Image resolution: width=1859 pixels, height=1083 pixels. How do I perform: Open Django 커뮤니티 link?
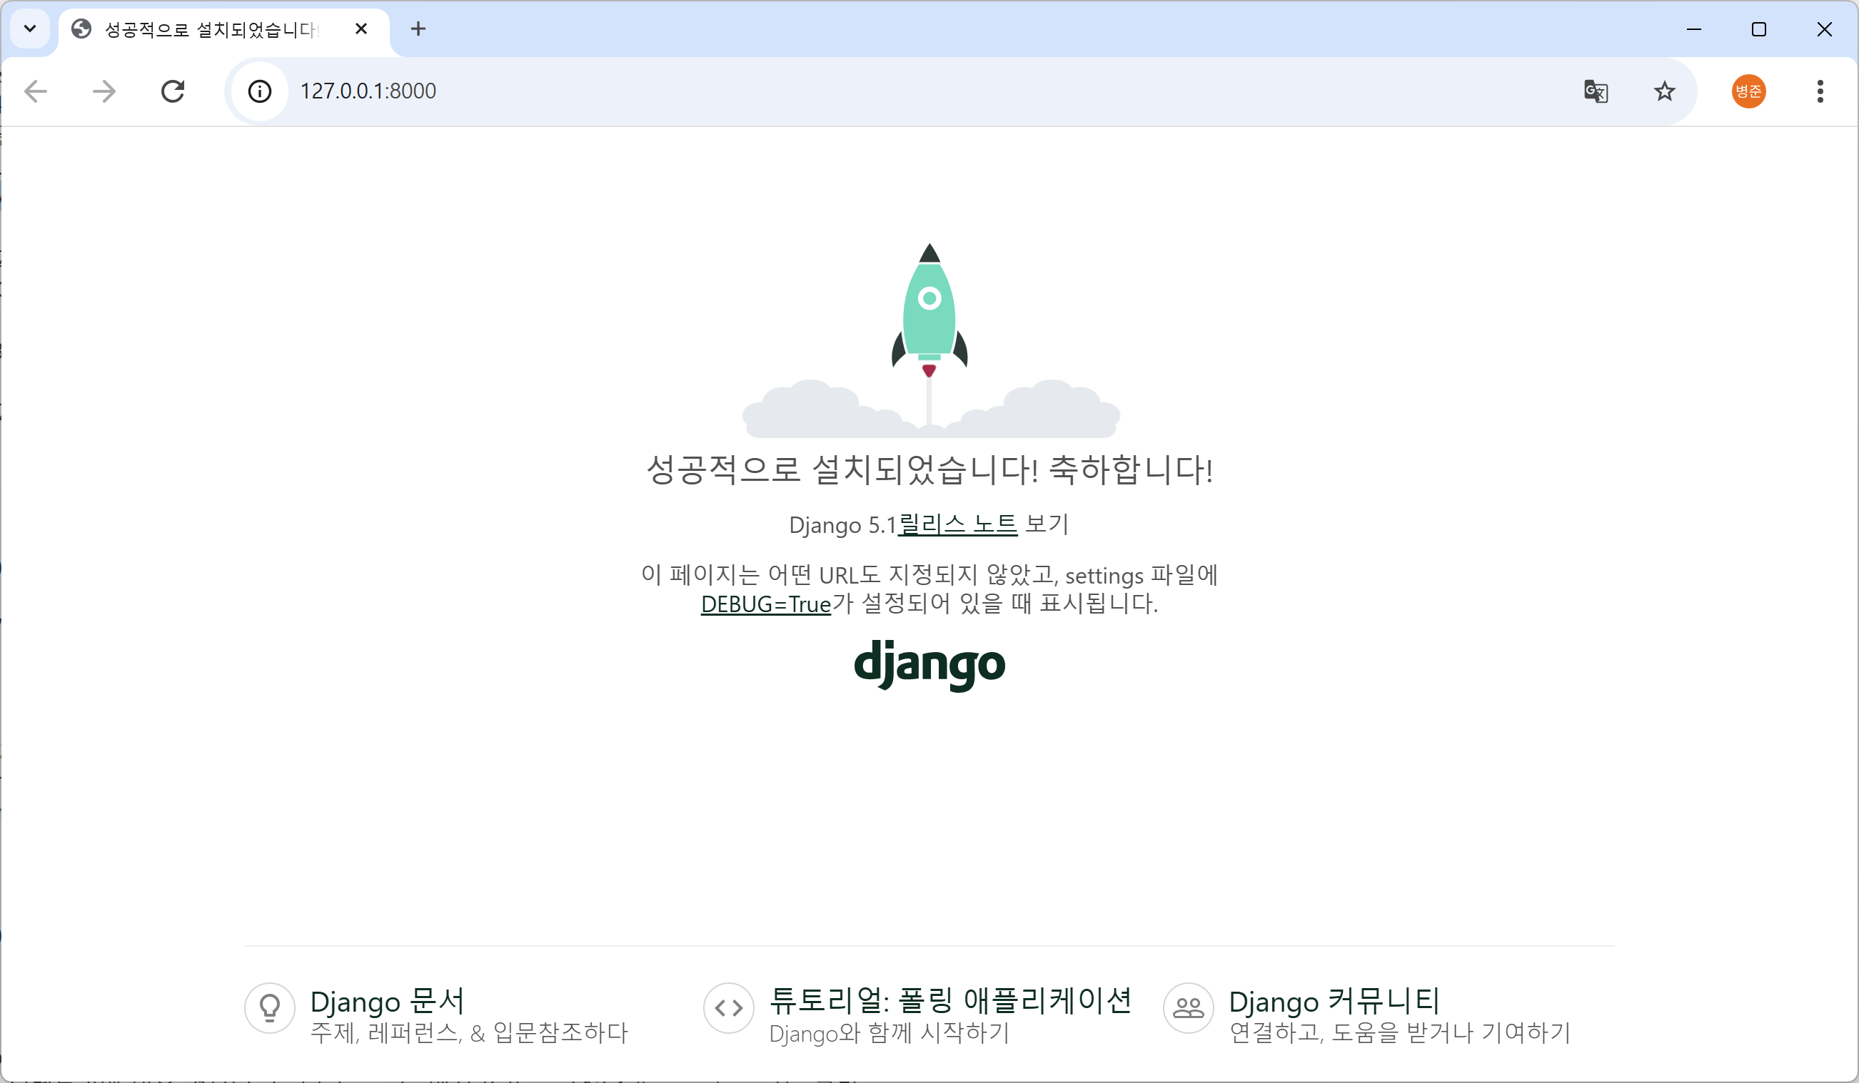point(1334,1001)
